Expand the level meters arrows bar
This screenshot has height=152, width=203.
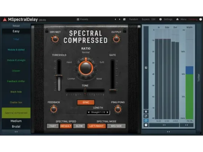[164, 125]
